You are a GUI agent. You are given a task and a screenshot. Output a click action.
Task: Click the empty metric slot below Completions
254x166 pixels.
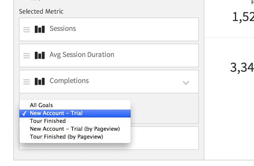pyautogui.click(x=164, y=138)
